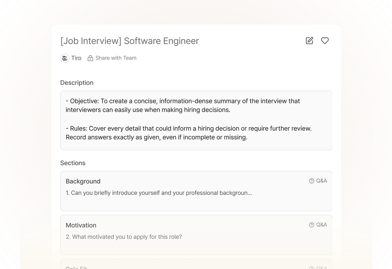Click the Tiro creator name
Image resolution: width=392 pixels, height=269 pixels.
(76, 58)
